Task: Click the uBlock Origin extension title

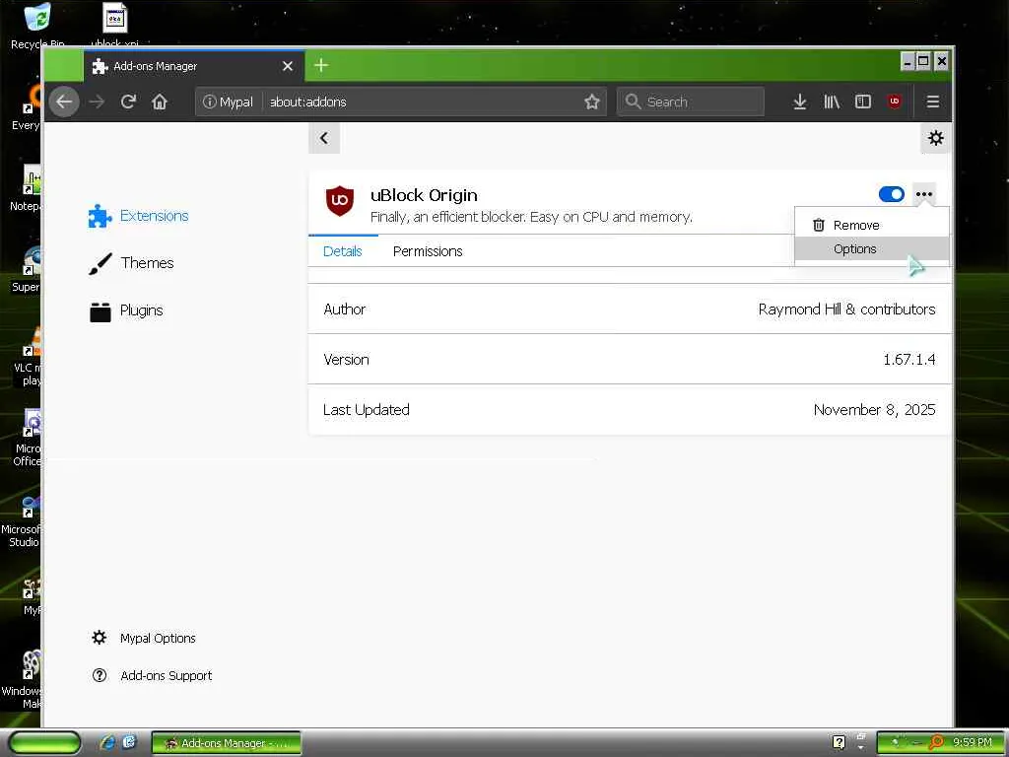Action: [x=424, y=195]
